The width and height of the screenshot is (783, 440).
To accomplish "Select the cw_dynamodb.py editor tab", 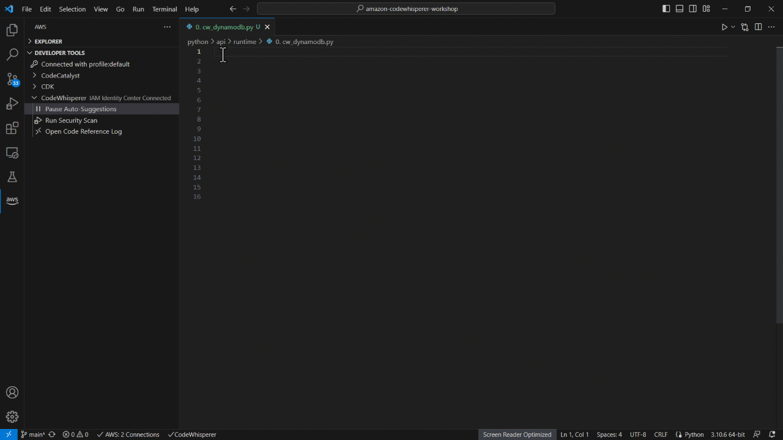I will tap(224, 27).
